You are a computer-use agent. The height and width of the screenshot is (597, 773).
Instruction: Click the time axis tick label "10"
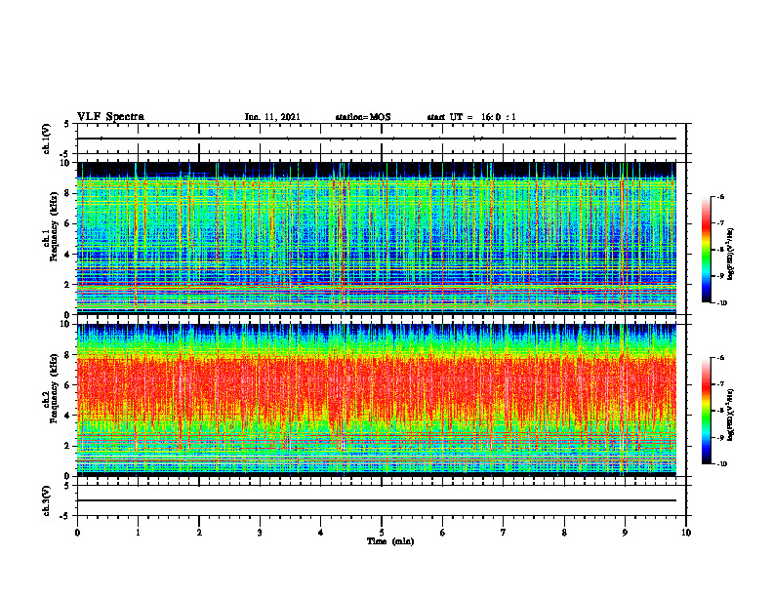686,533
